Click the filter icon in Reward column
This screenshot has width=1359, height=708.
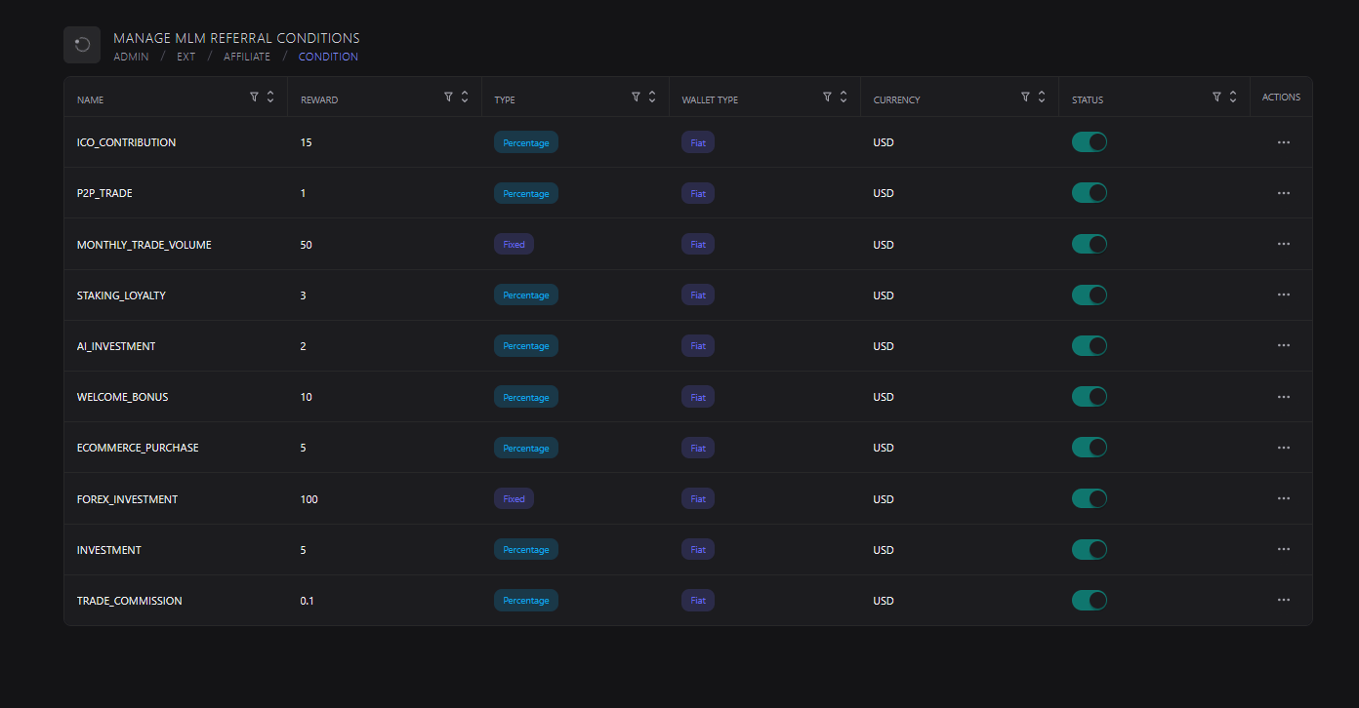(x=448, y=97)
